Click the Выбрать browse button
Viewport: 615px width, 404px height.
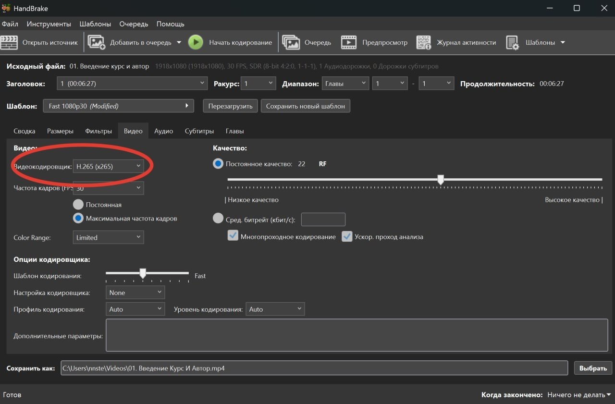click(x=593, y=368)
